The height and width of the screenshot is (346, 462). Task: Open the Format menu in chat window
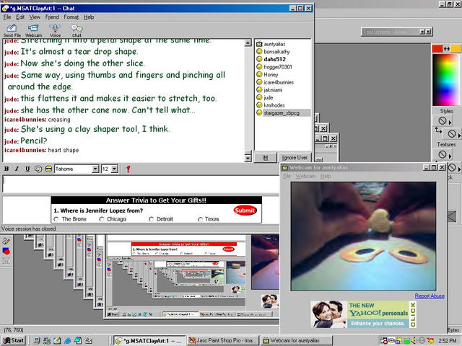pyautogui.click(x=71, y=17)
